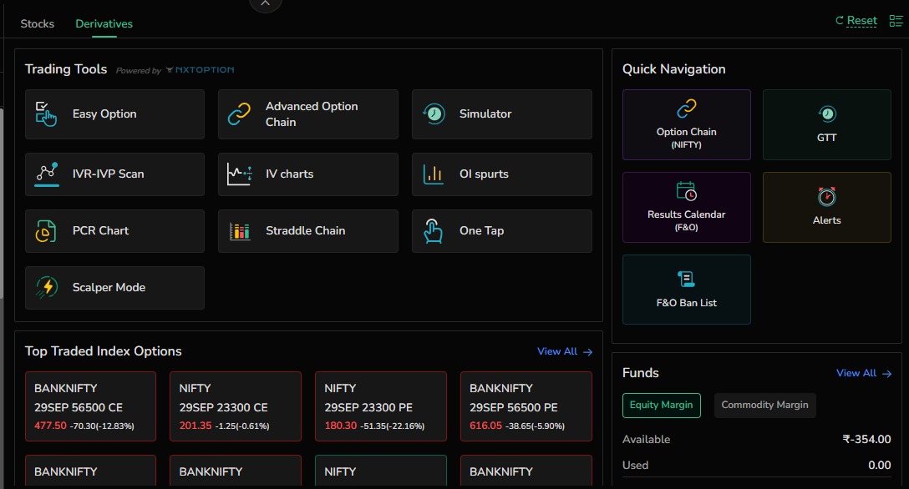Click the Reset refresh icon
The image size is (909, 489).
pos(839,21)
